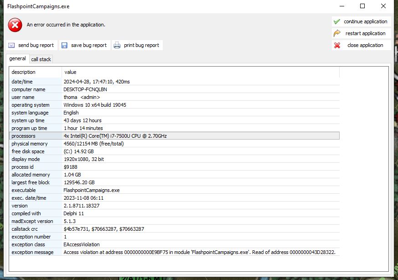This screenshot has height=280, width=398.
Task: Select value DESKTOP-FCNQLBN
Action: 85,90
